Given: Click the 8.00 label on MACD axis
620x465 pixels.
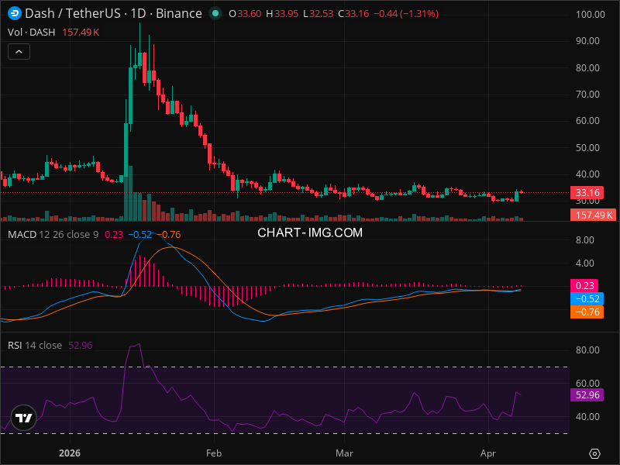Looking at the screenshot, I should pyautogui.click(x=585, y=240).
